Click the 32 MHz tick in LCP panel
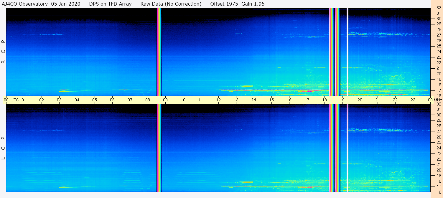This screenshot has width=443, height=198. tap(439, 104)
